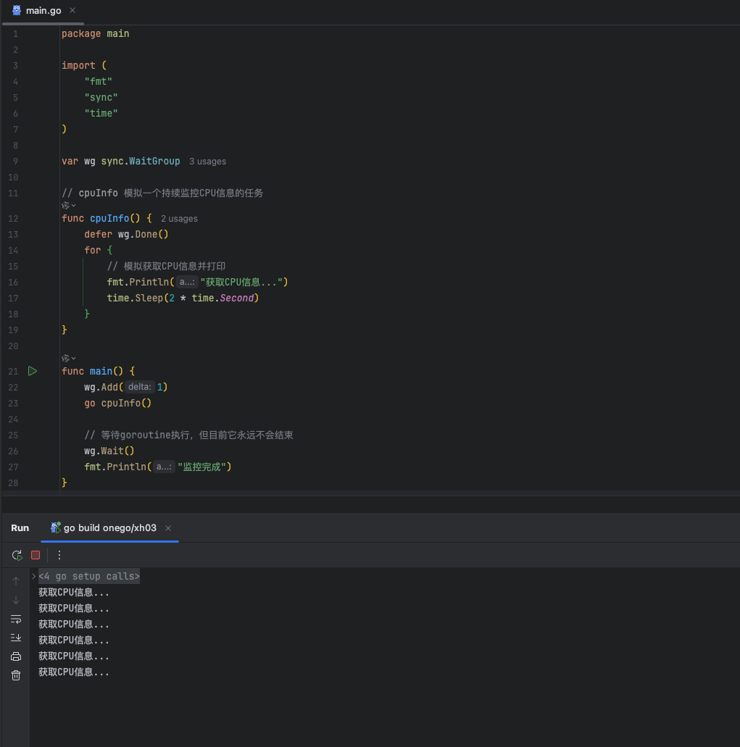Close the go build onego/xh03 run tab
The width and height of the screenshot is (740, 747).
[167, 528]
